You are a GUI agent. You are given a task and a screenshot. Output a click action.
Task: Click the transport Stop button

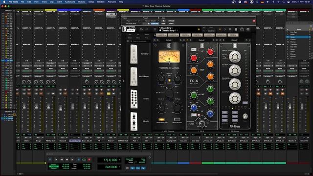(x=78, y=160)
